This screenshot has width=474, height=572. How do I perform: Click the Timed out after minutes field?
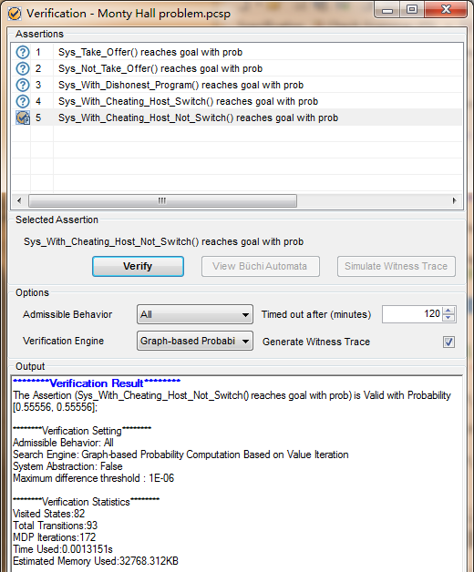click(x=412, y=314)
